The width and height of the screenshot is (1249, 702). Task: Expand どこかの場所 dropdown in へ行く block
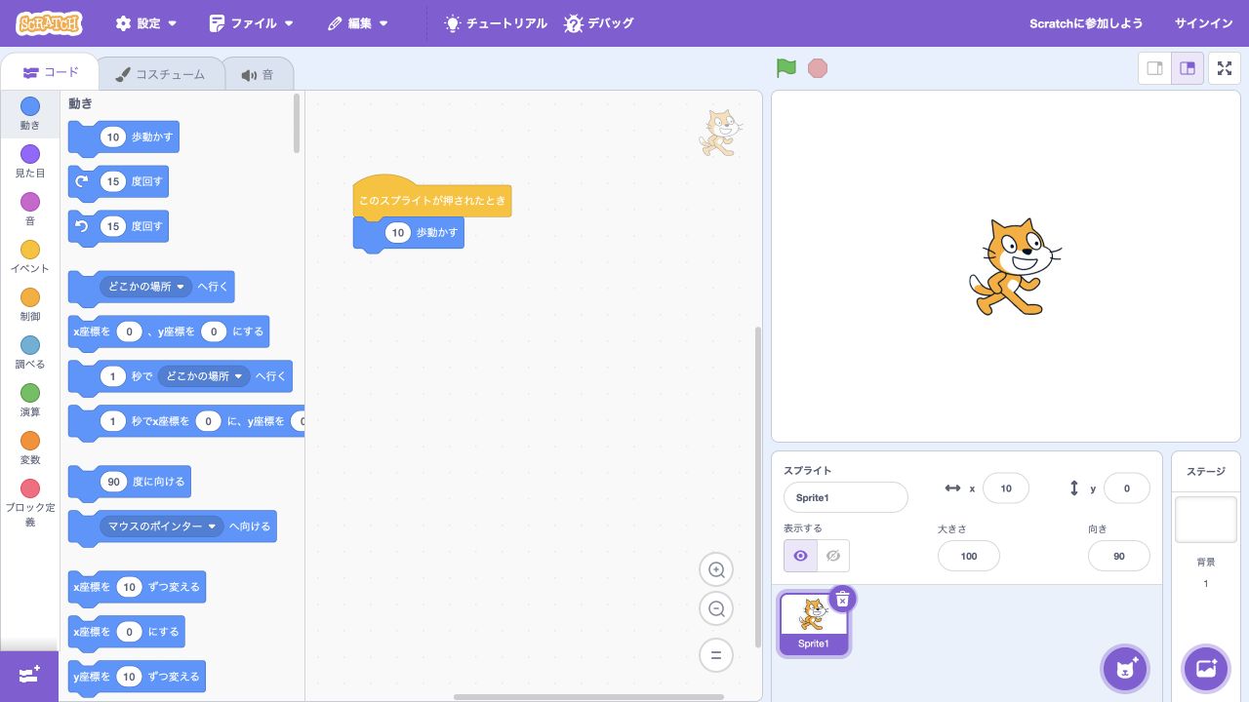147,287
